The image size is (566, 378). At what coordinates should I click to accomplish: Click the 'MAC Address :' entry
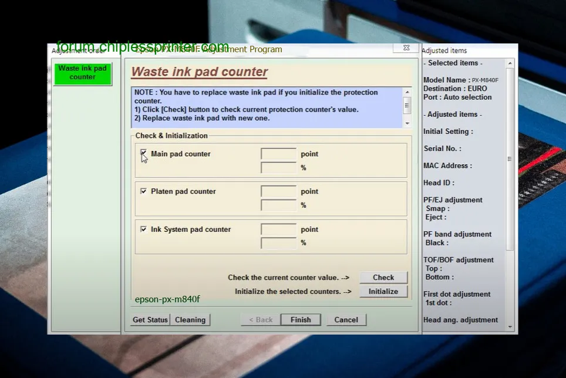[447, 166]
